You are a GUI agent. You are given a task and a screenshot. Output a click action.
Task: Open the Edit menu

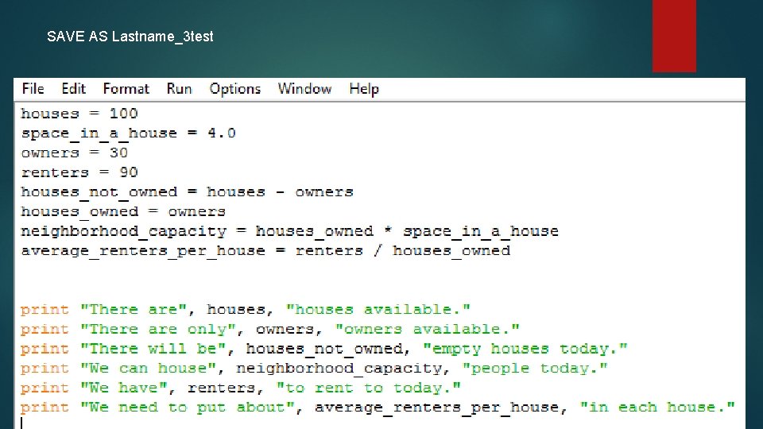tap(73, 89)
